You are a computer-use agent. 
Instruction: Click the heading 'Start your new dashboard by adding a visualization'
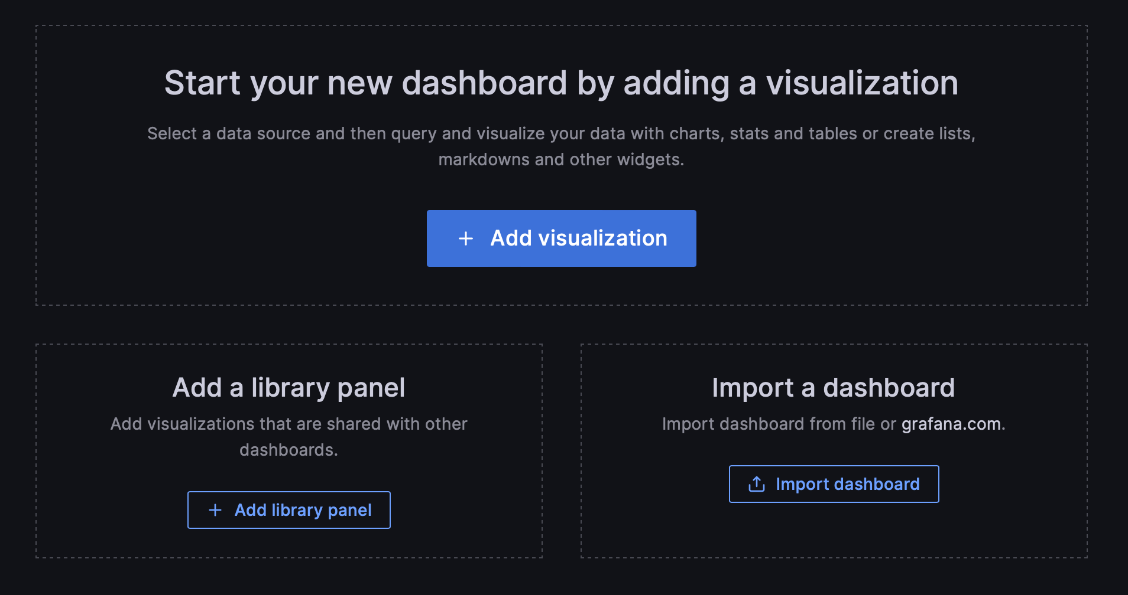click(x=561, y=83)
